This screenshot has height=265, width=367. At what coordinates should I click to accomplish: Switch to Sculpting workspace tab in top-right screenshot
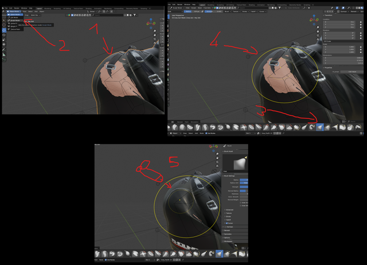220,5
